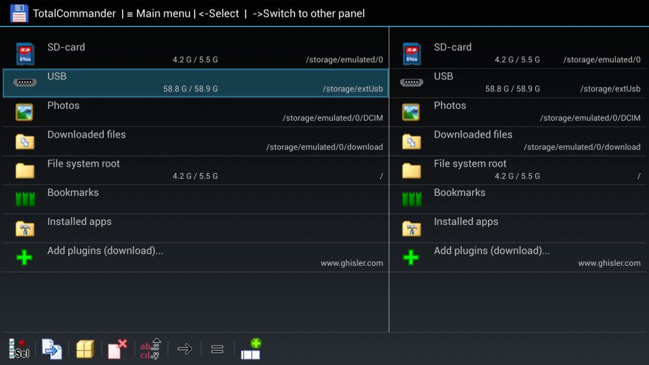649x365 pixels.
Task: Click the SD-card icon in left panel
Action: pyautogui.click(x=25, y=54)
